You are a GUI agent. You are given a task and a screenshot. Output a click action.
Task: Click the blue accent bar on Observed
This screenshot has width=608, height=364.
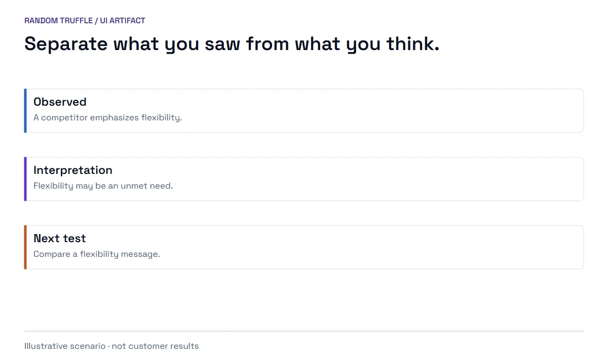coord(25,111)
